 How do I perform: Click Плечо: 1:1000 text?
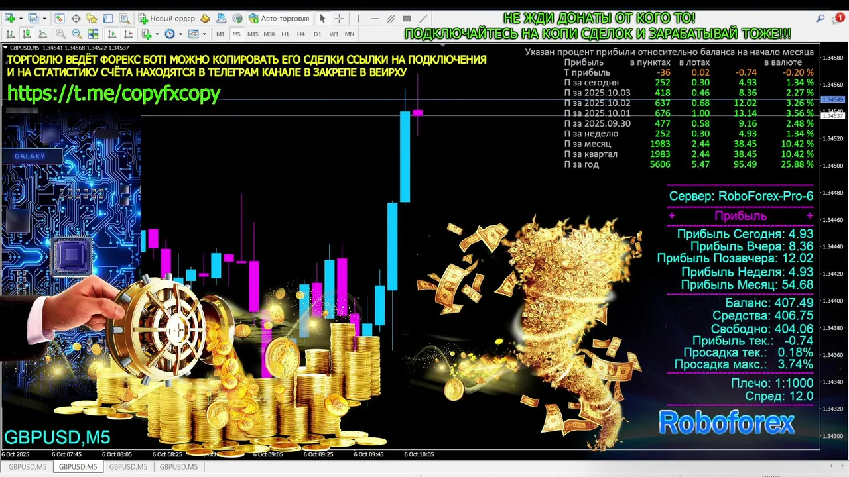[772, 383]
